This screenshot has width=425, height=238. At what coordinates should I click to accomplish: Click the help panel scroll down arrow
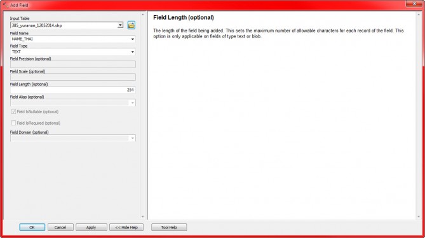coord(419,216)
